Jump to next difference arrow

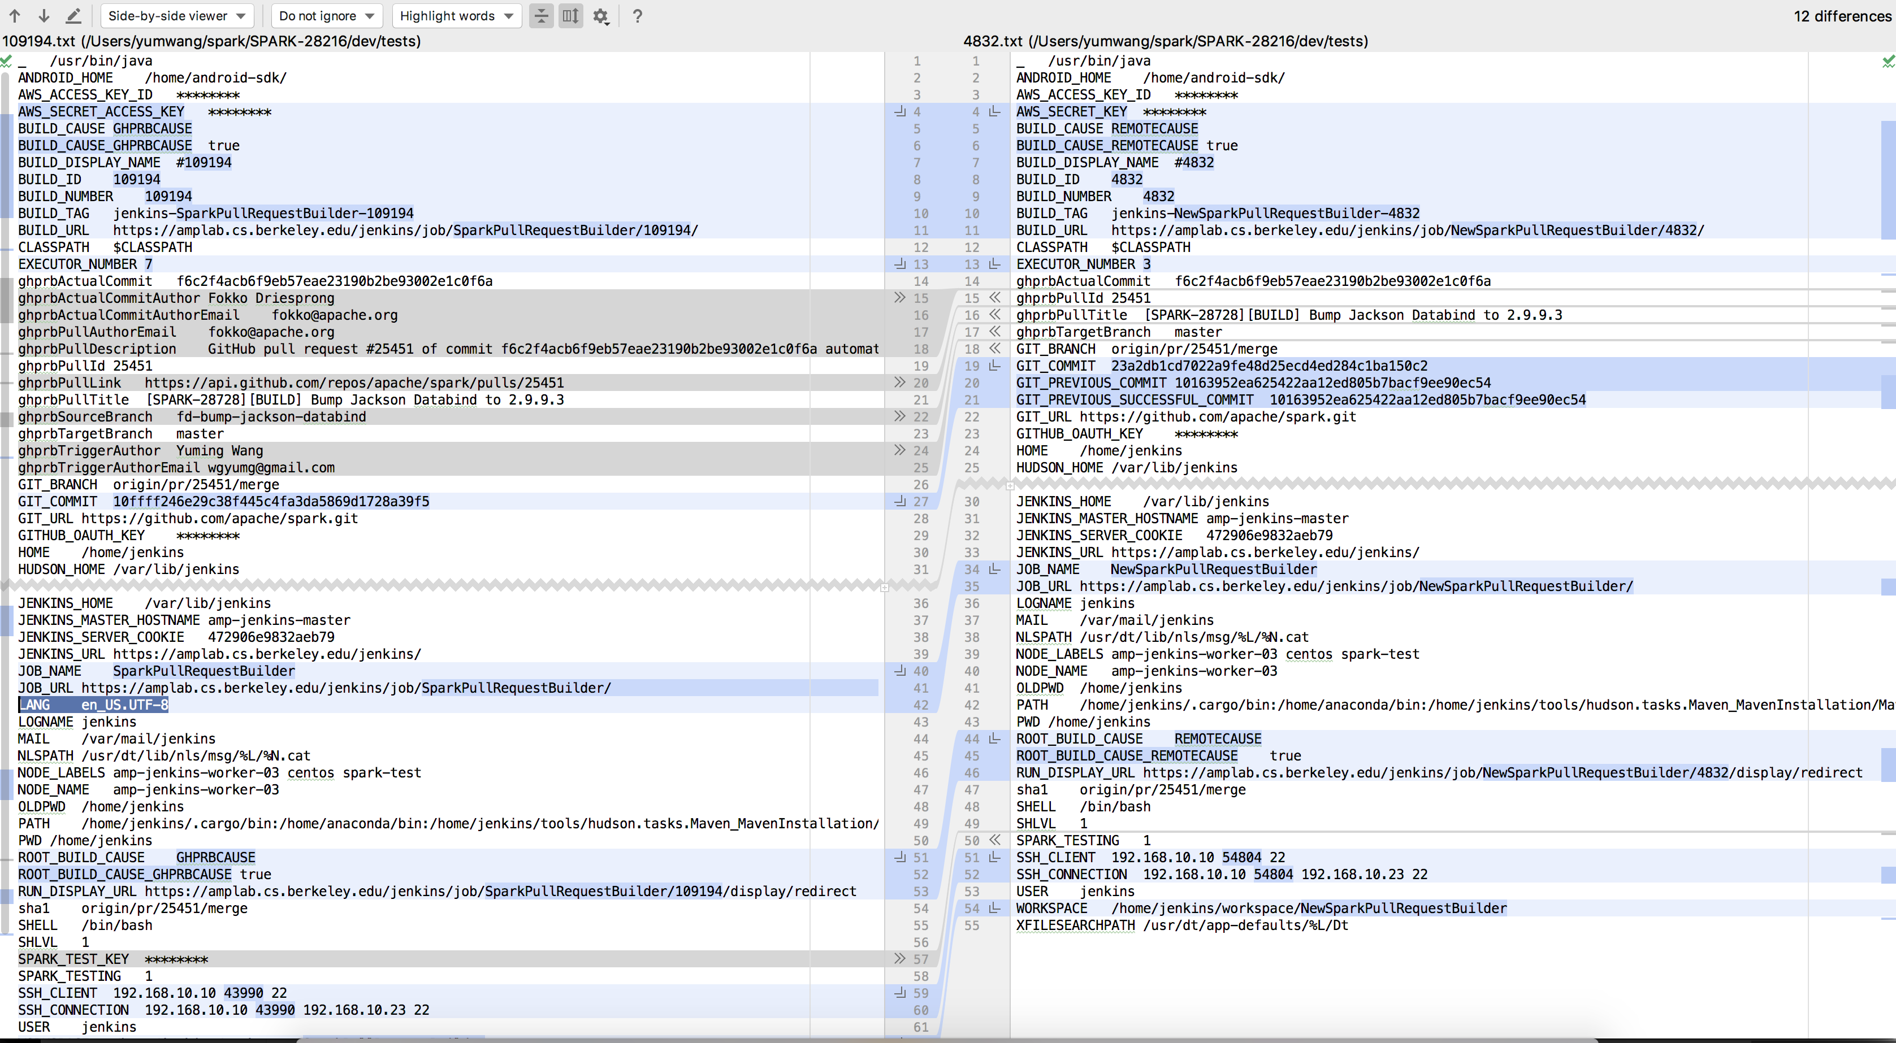tap(44, 15)
